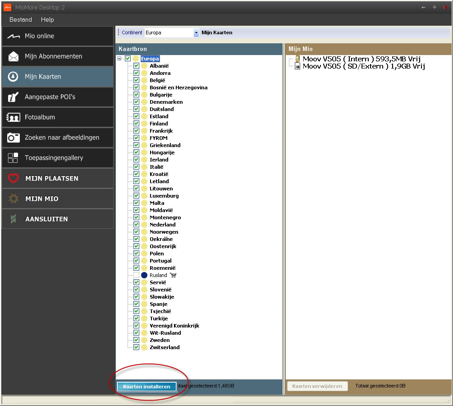Open the AANSLUITEN panel
This screenshot has width=453, height=406.
coord(58,219)
